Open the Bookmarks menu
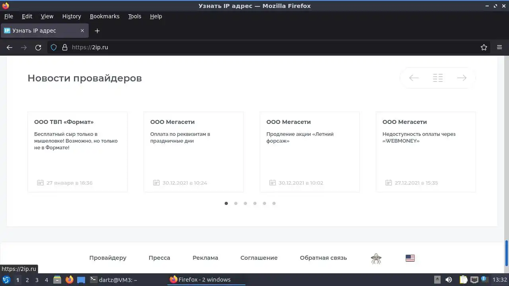 tap(105, 16)
